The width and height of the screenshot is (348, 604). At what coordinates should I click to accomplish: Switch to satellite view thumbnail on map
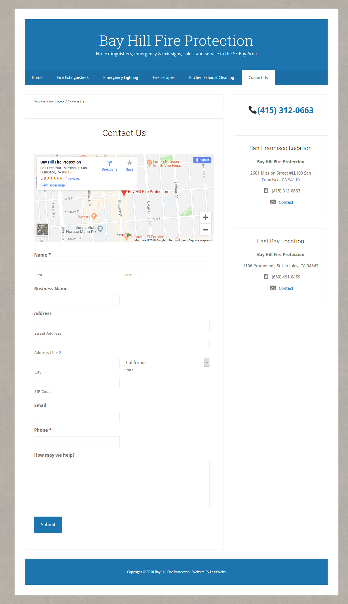tap(43, 230)
